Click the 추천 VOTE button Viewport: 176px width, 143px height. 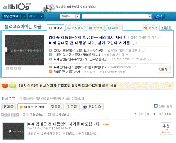pyautogui.click(x=166, y=129)
